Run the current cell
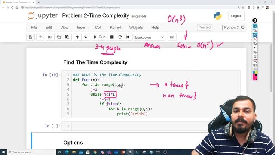The height and width of the screenshot is (155, 275). (x=100, y=37)
